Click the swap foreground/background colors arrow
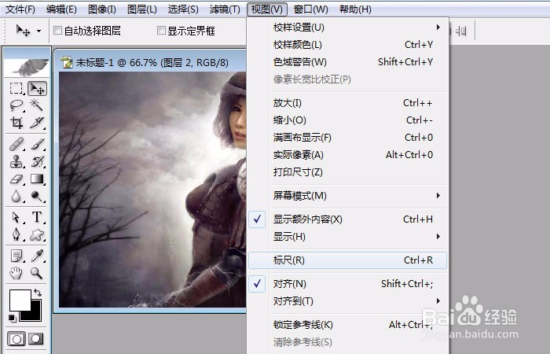Screen dimensions: 550x354 click(38, 293)
